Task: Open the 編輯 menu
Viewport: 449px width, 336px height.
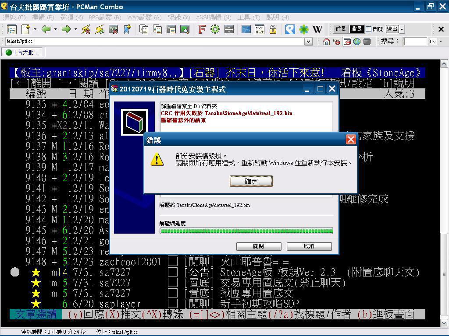Action: pyautogui.click(x=43, y=17)
